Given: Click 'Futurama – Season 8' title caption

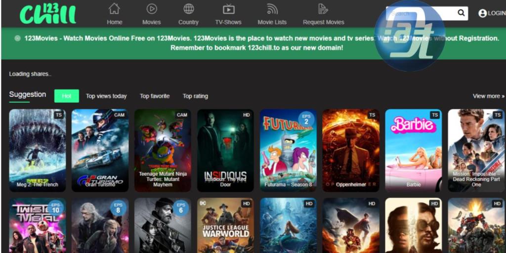Looking at the screenshot, I should [x=288, y=185].
